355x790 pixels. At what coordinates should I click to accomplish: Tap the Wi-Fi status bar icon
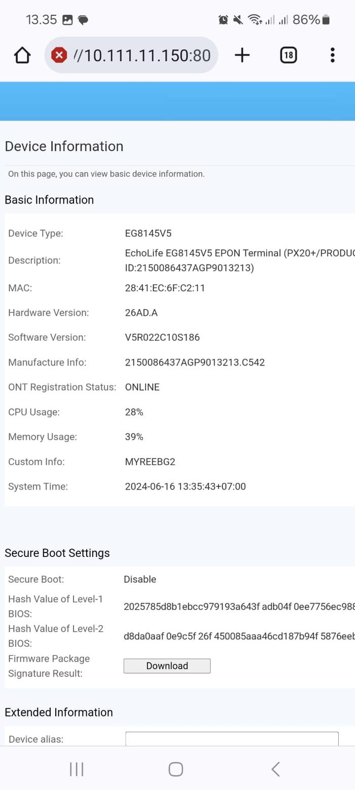click(254, 20)
